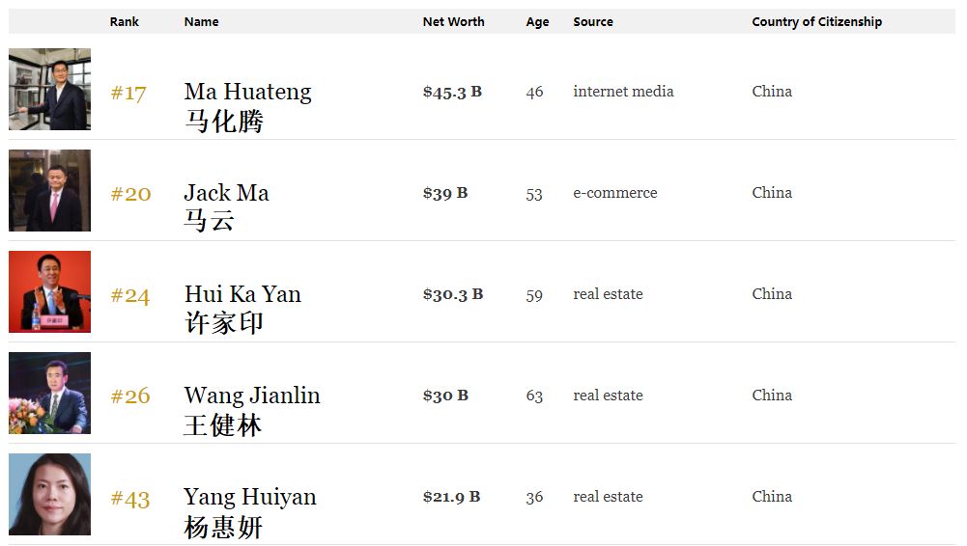967x546 pixels.
Task: Sort by Country of Citizenship header
Action: click(816, 21)
